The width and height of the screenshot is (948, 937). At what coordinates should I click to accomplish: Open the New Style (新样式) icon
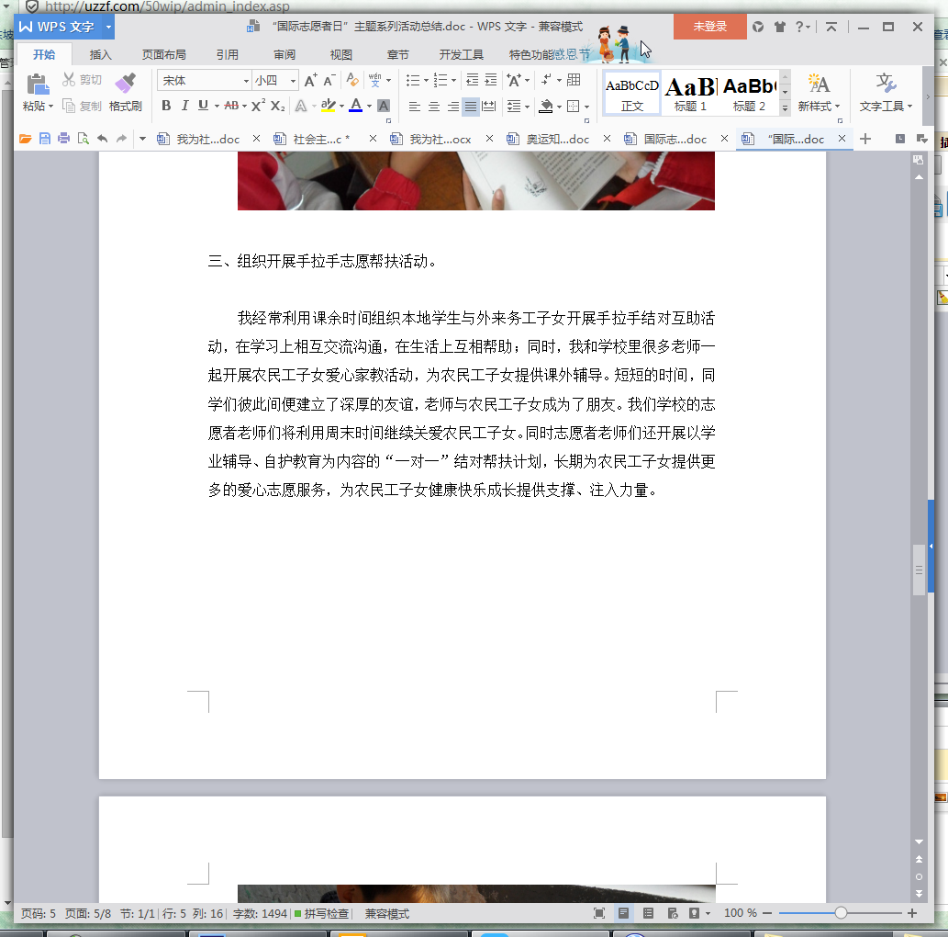coord(819,84)
